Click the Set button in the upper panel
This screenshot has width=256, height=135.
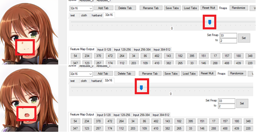244,38
